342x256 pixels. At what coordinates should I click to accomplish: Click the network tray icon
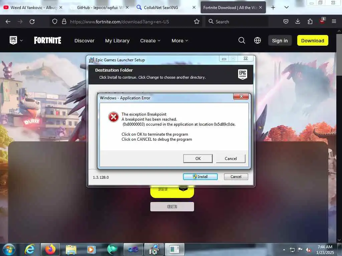(292, 250)
